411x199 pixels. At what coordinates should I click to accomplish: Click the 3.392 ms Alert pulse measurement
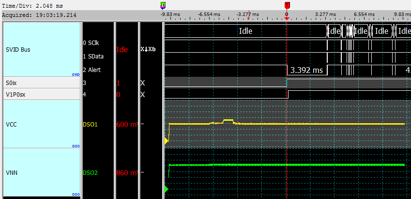(306, 70)
